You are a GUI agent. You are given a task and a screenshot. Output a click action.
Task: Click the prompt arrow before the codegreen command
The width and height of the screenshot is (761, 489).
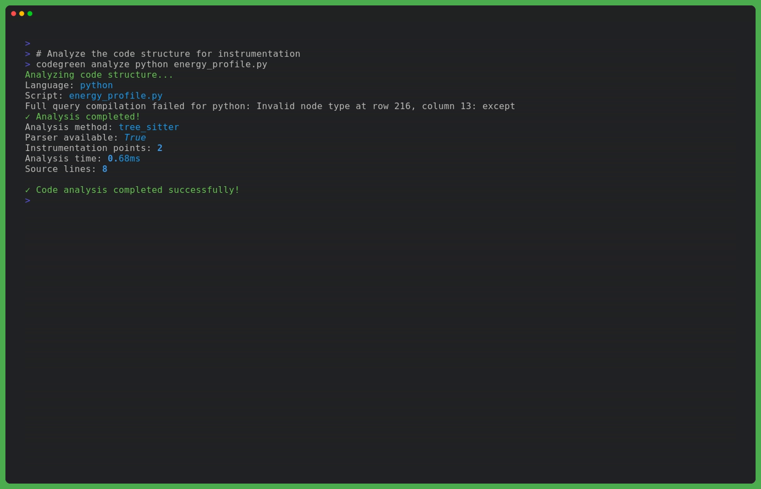coord(28,64)
